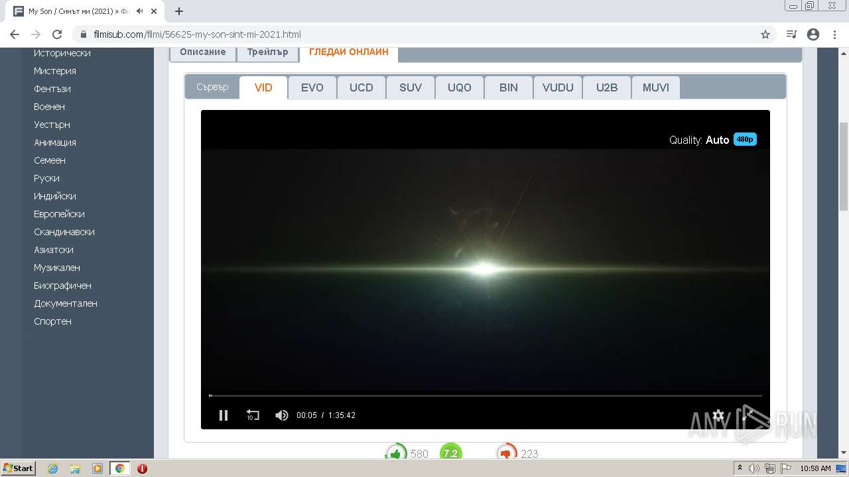
Task: Switch to the BIN server tab
Action: 509,87
